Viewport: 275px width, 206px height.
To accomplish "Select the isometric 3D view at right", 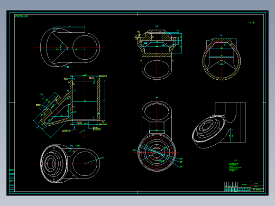I will (x=219, y=125).
